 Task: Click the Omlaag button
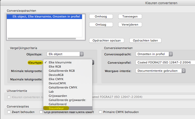101,25
